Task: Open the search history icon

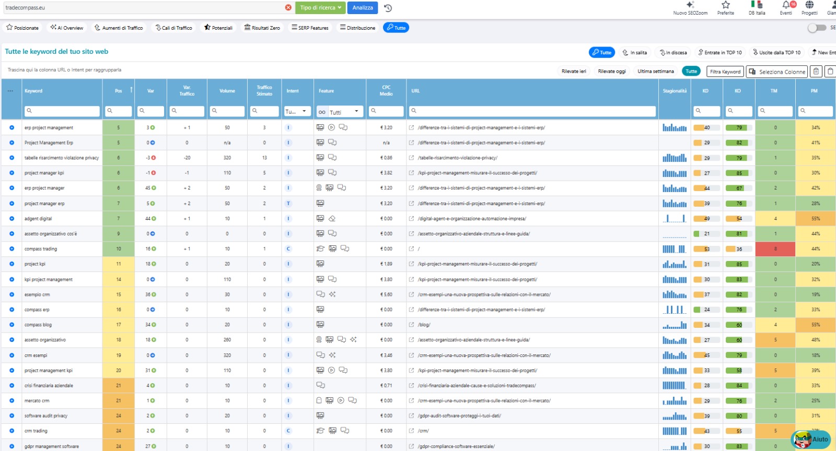Action: click(x=388, y=8)
